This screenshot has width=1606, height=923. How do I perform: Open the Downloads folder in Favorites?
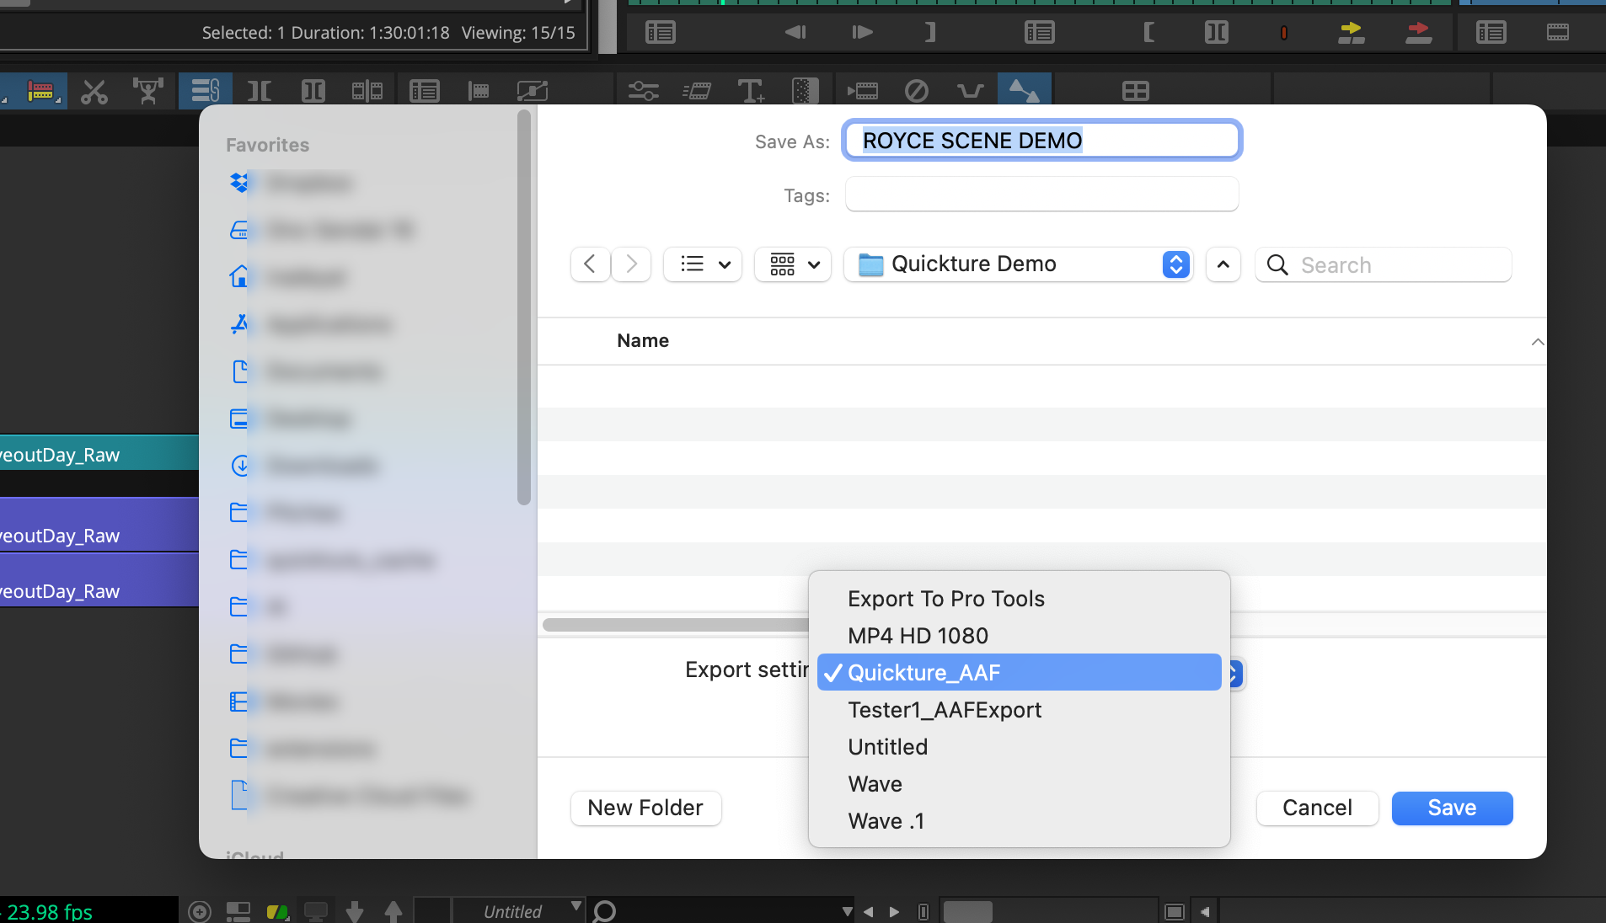click(x=303, y=465)
